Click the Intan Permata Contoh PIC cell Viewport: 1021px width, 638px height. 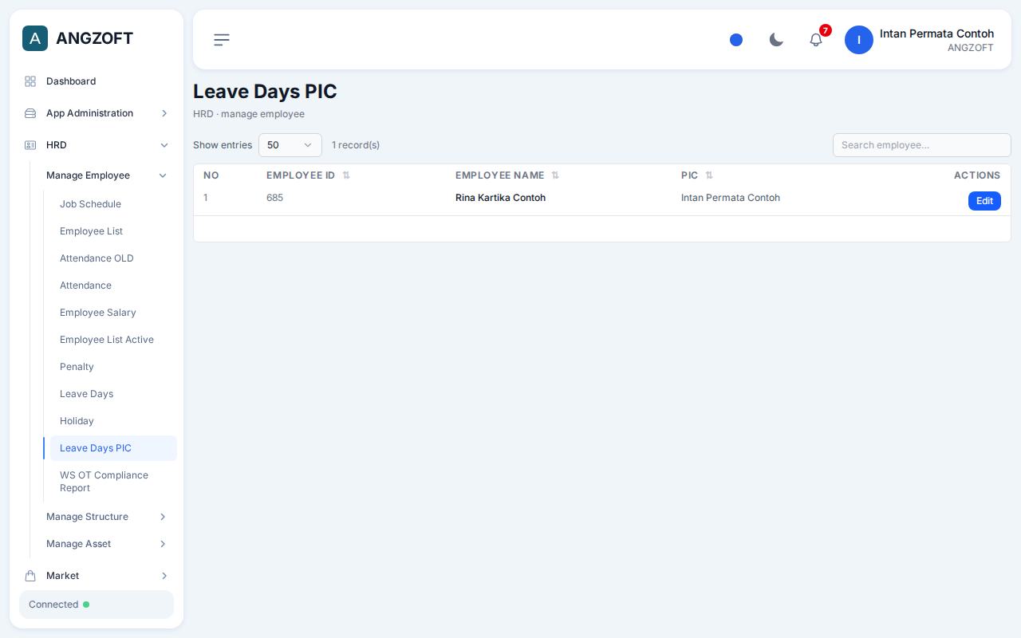click(x=731, y=198)
